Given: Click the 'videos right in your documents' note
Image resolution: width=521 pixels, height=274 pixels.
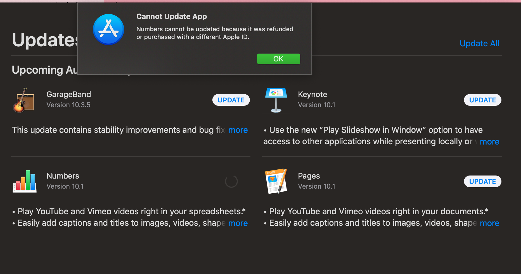Looking at the screenshot, I should click(376, 211).
